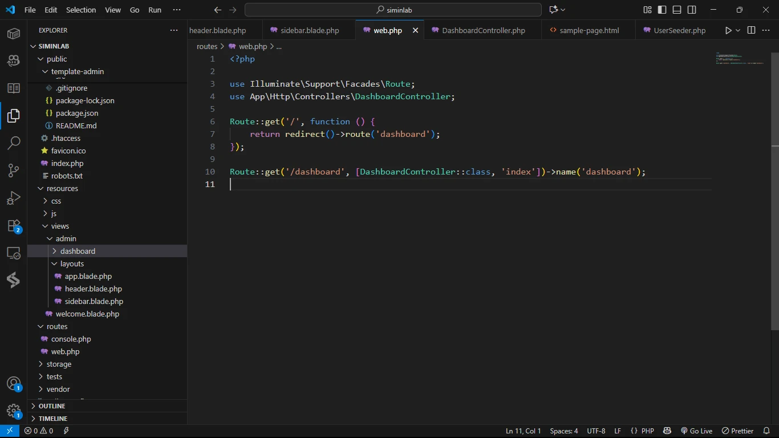Open the Extensions view

(x=14, y=226)
